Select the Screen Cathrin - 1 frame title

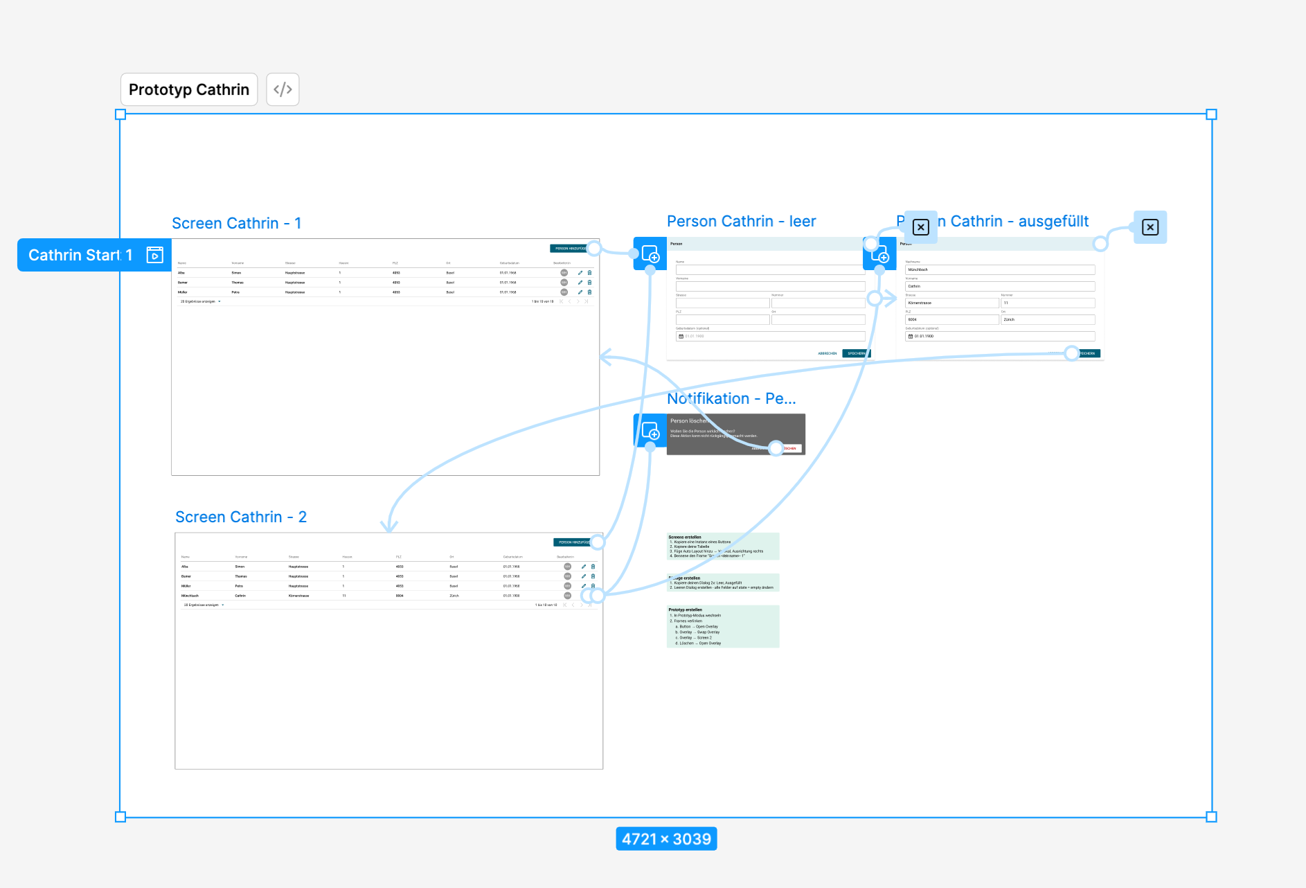[x=236, y=223]
